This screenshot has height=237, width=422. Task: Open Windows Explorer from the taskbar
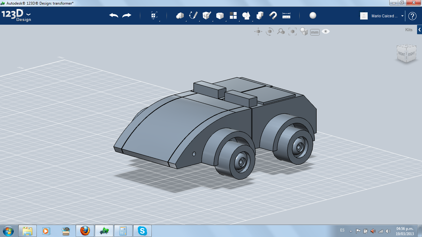(x=27, y=231)
